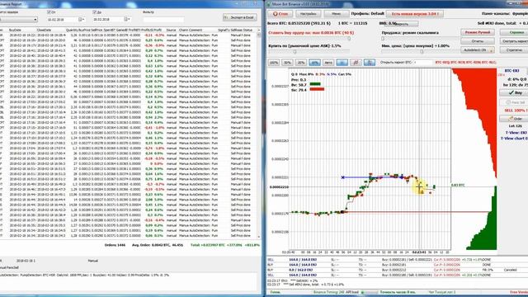Viewport: 528px width, 297px height.
Task: Sort by the CloseDate column header
Action: tap(44, 30)
